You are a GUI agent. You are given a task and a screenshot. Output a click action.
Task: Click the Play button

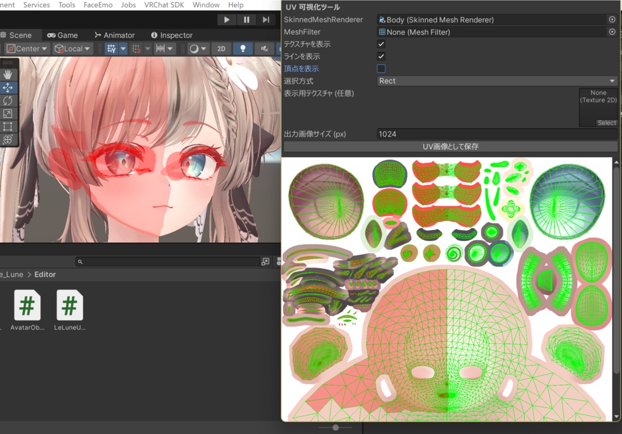227,19
